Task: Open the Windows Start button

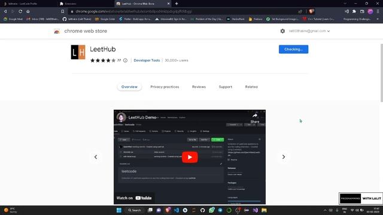Action: click(119, 210)
